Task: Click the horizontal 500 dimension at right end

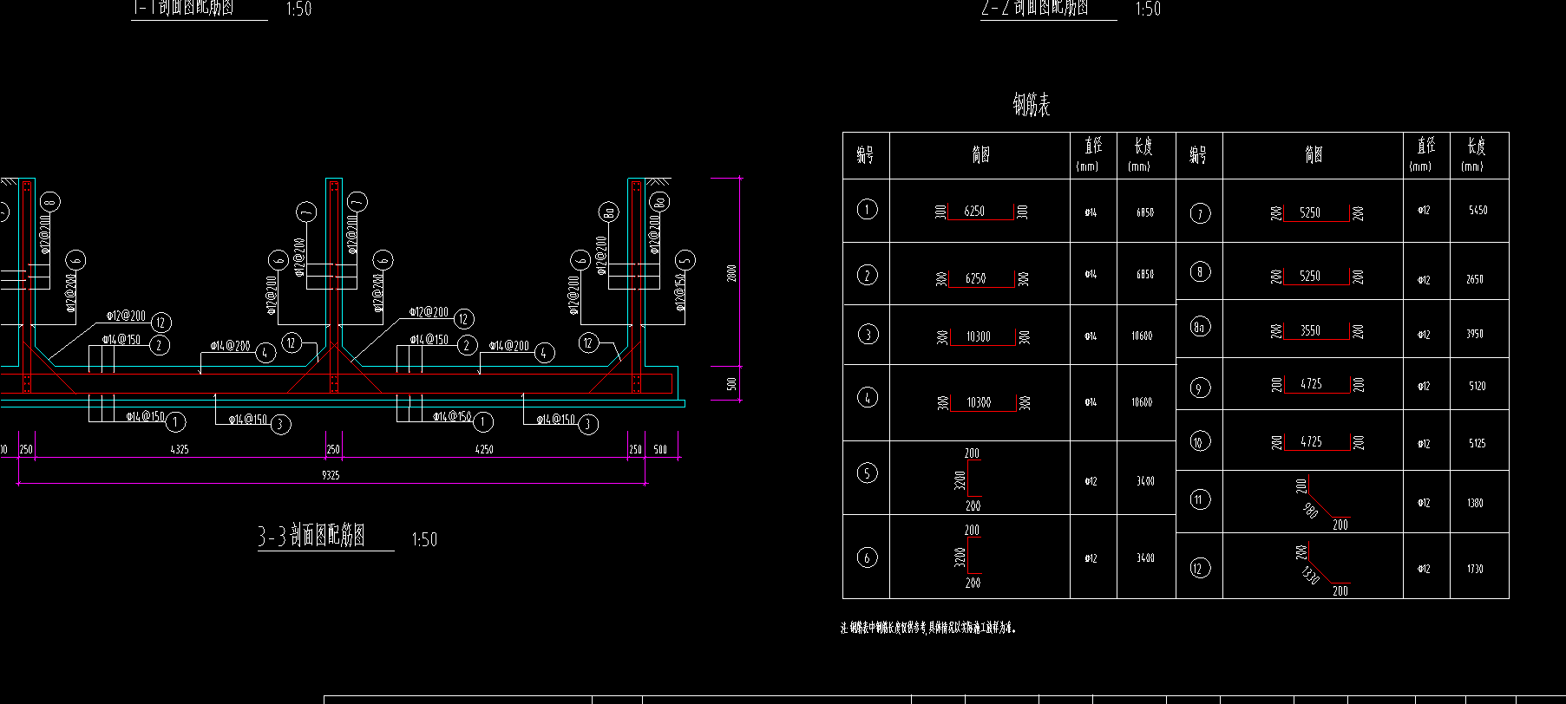Action: point(660,449)
